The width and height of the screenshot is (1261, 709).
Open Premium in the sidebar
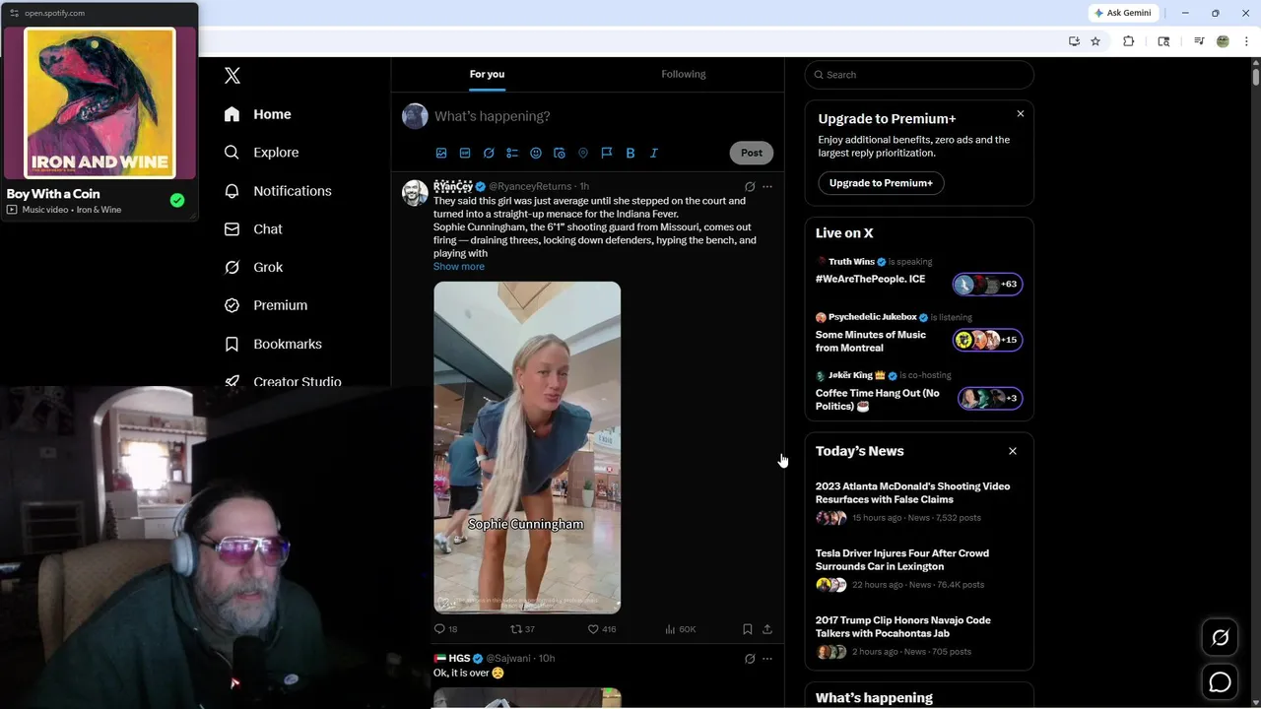[266, 305]
